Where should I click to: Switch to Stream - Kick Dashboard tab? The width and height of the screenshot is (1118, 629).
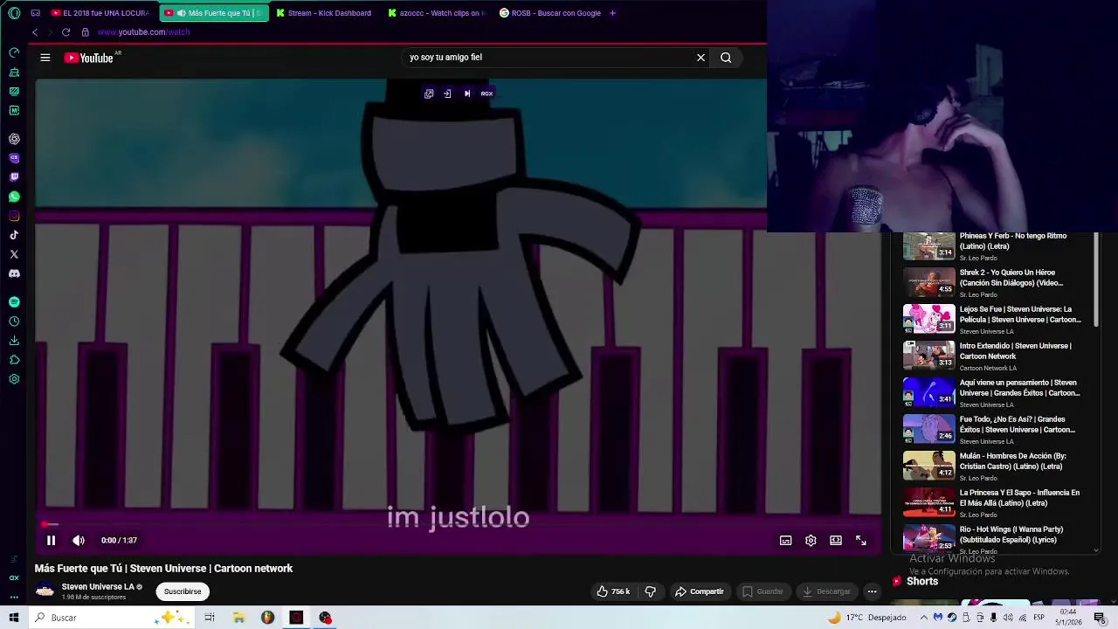coord(324,13)
